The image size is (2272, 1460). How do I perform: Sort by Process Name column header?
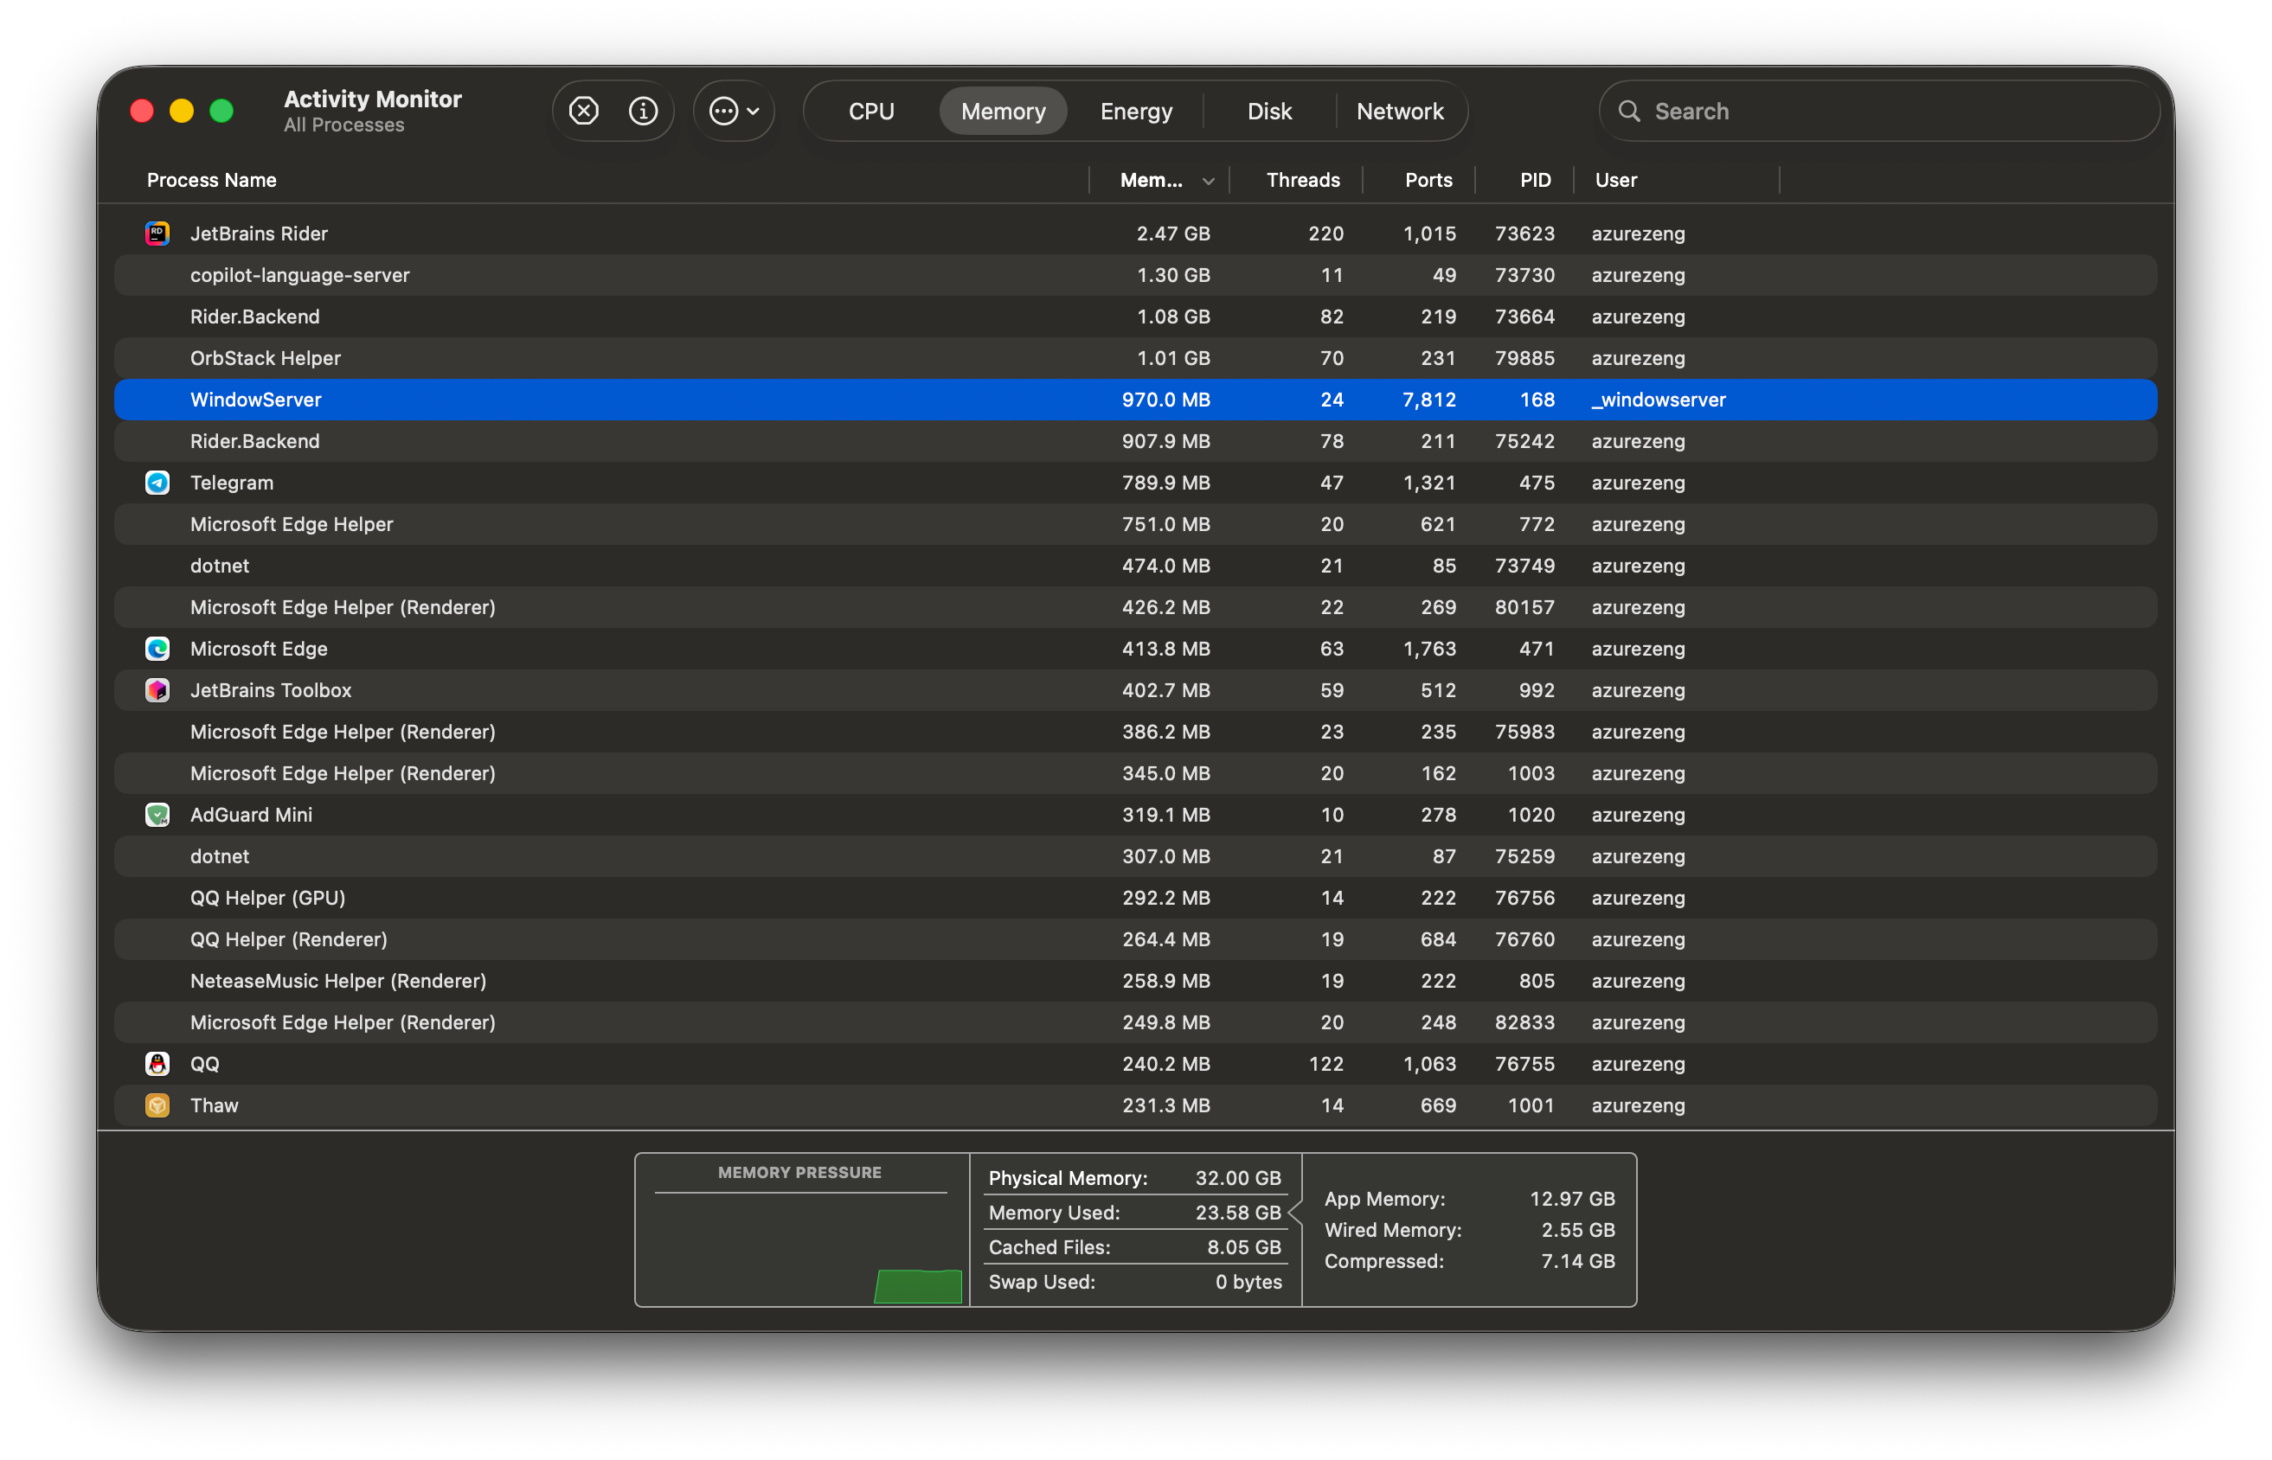click(211, 180)
